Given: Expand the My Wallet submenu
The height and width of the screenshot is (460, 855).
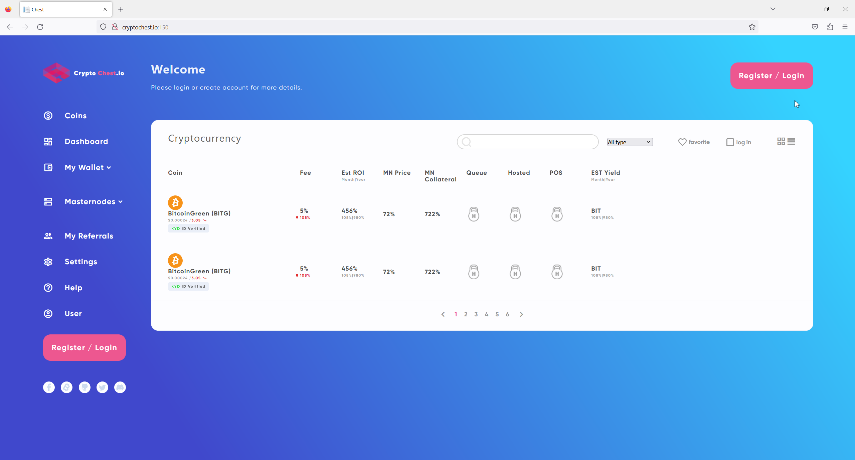Looking at the screenshot, I should click(x=88, y=167).
